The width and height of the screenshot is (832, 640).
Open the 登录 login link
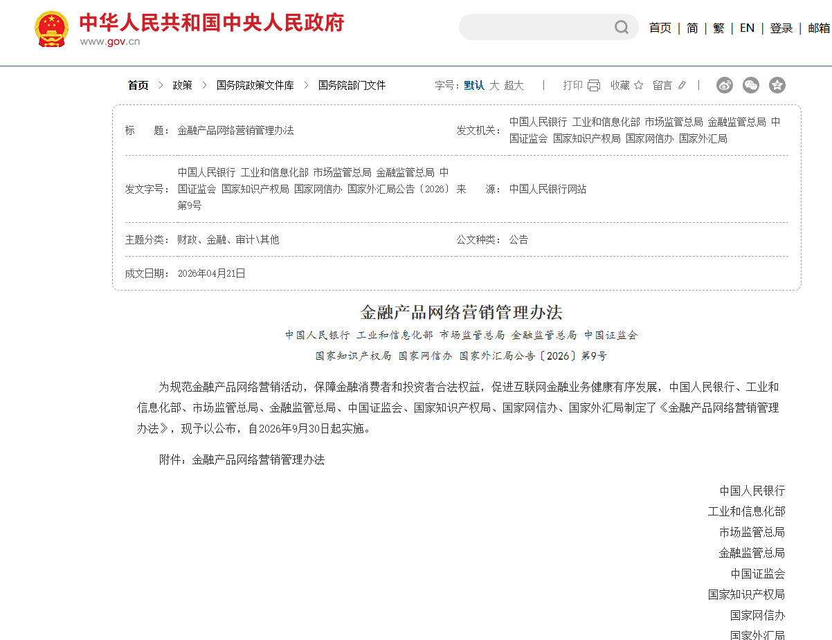click(781, 28)
